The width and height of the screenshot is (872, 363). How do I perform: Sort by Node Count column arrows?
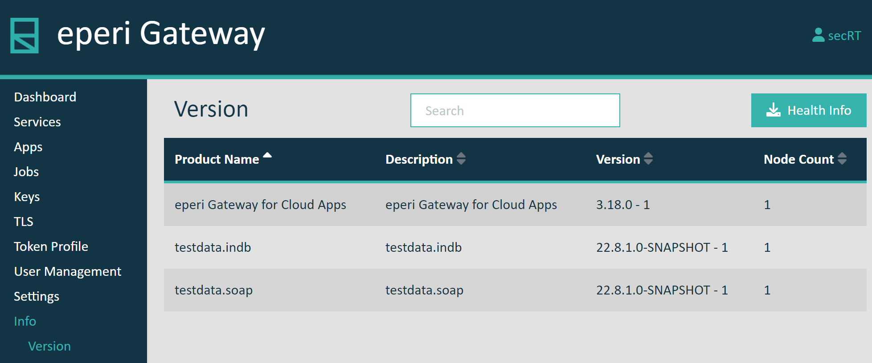tap(842, 158)
